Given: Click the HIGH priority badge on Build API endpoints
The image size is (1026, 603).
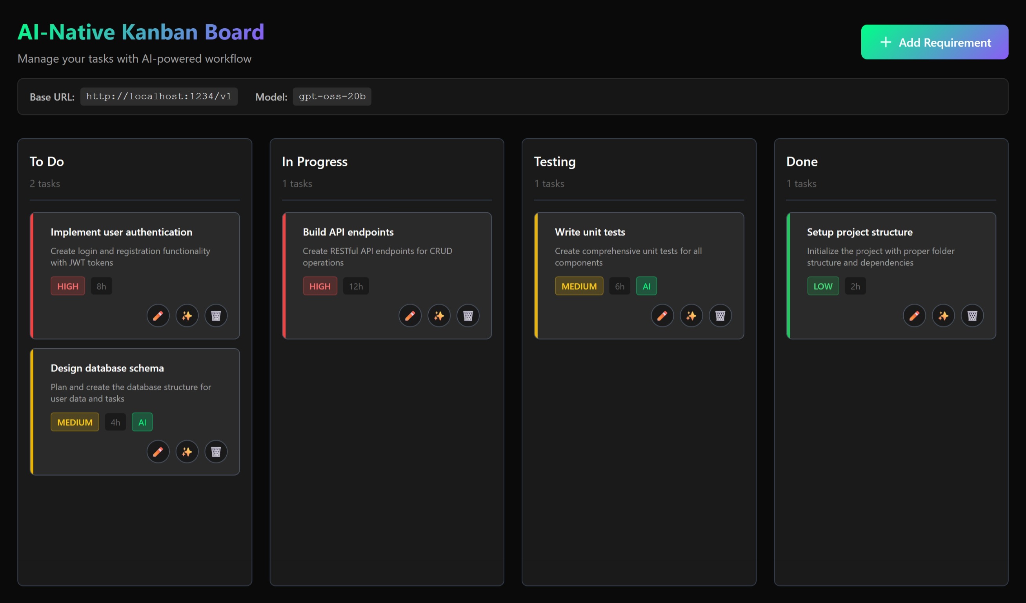Looking at the screenshot, I should coord(320,286).
